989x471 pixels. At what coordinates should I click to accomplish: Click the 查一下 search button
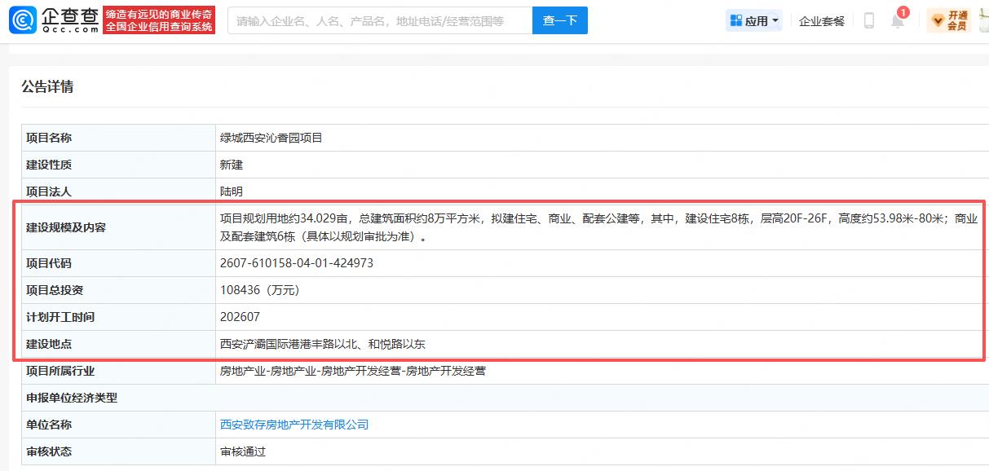tap(560, 20)
